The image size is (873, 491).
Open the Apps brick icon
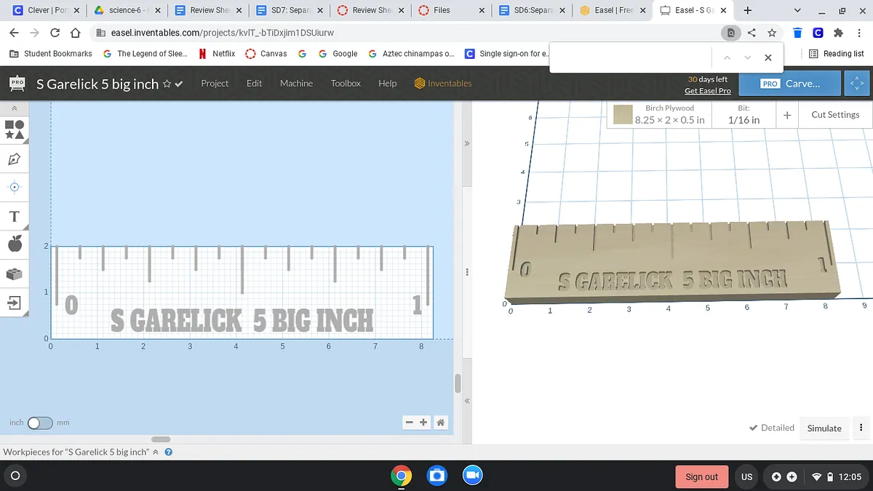click(15, 274)
